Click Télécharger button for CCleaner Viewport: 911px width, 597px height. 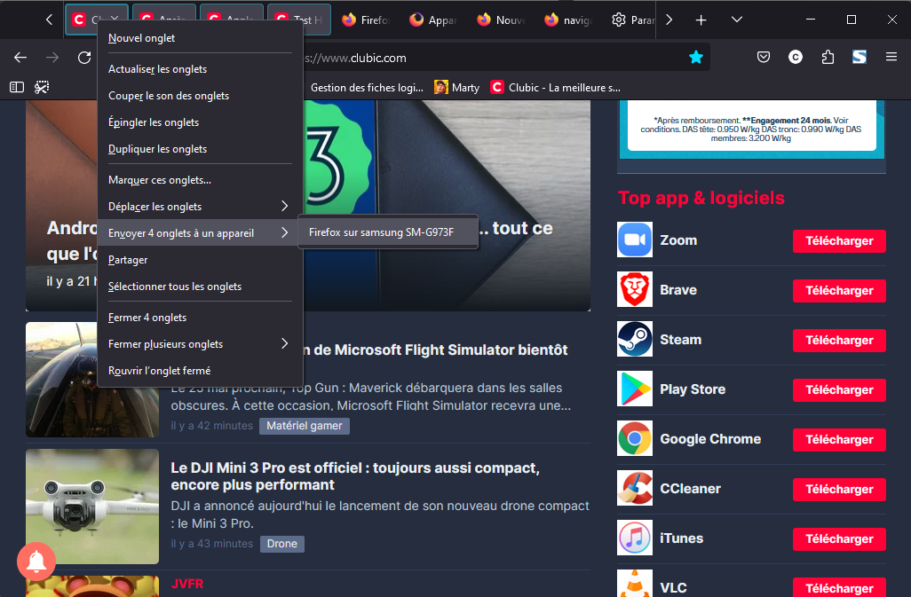click(839, 489)
